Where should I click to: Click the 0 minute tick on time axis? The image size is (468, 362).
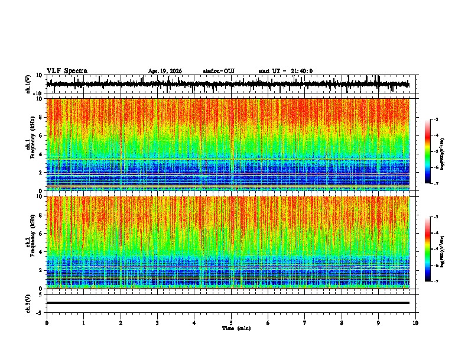click(x=47, y=323)
